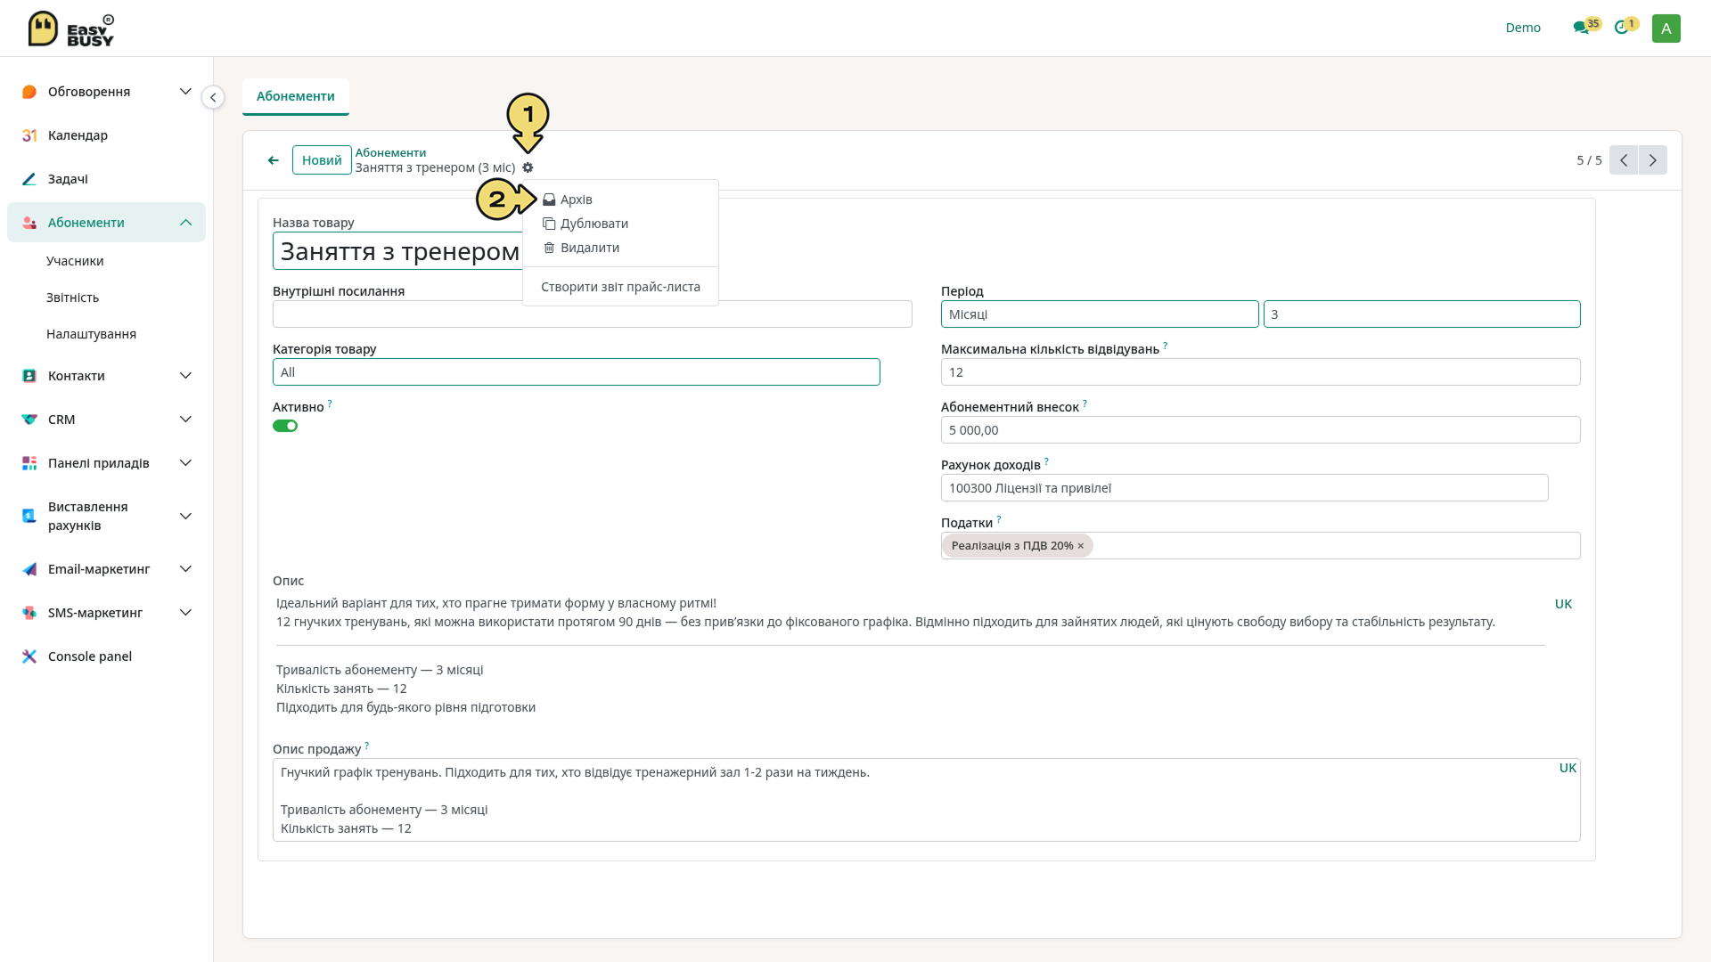Toggle the Активно switch off
The image size is (1711, 962).
[285, 426]
